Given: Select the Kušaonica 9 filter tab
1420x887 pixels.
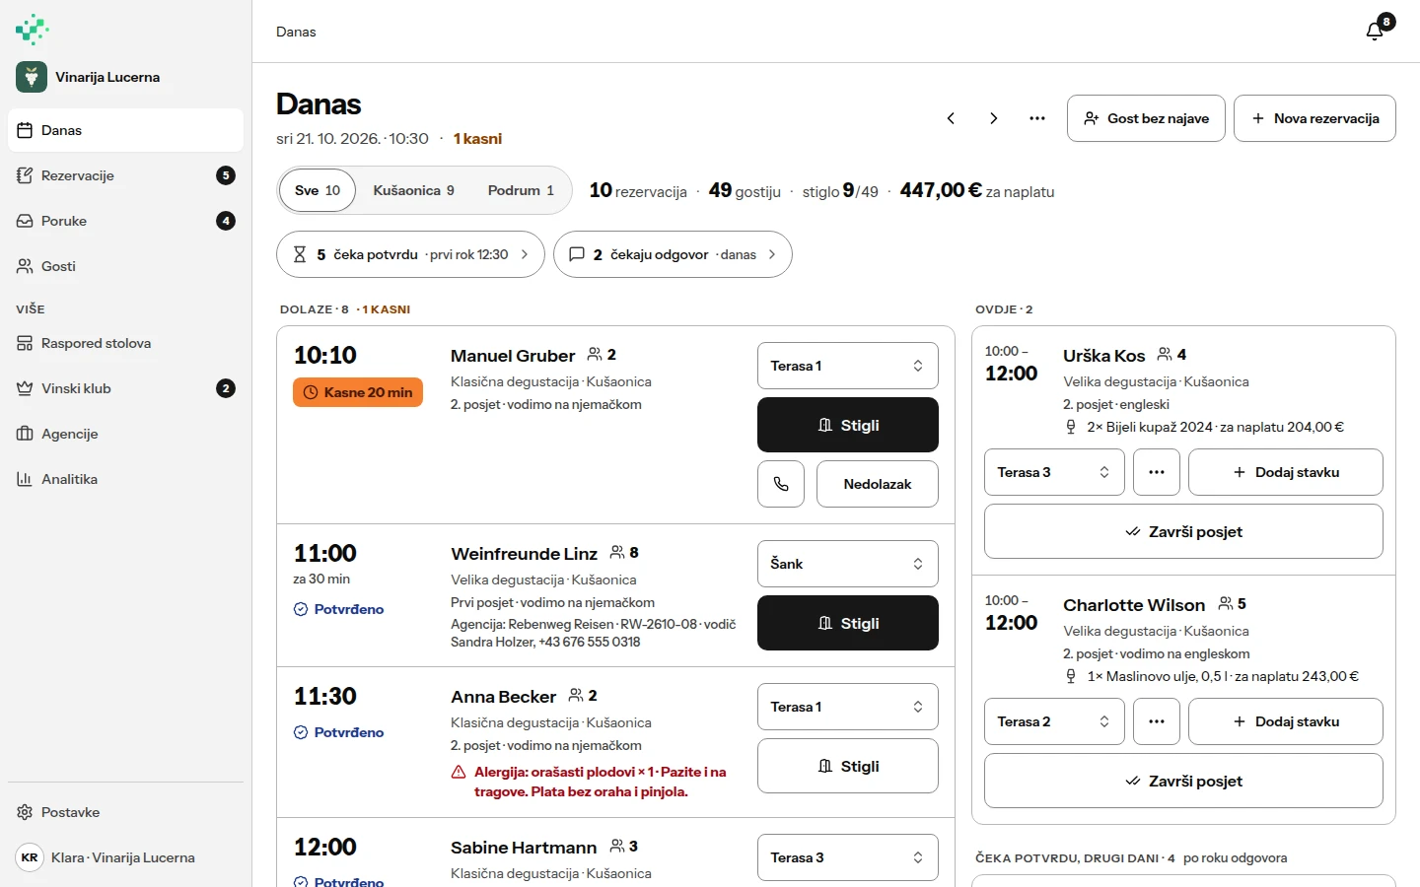Looking at the screenshot, I should (x=413, y=190).
